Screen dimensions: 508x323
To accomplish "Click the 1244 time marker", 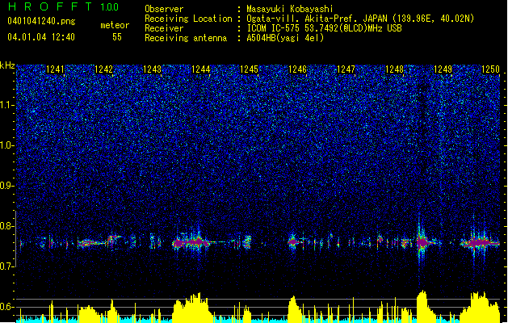I will (x=201, y=69).
